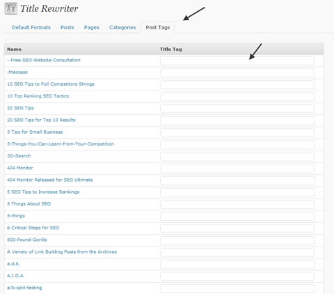The image size is (334, 294).
Task: Focus title field for 3-Things-You-Can-Learn-from-Your-Competition
Action: pyautogui.click(x=237, y=145)
